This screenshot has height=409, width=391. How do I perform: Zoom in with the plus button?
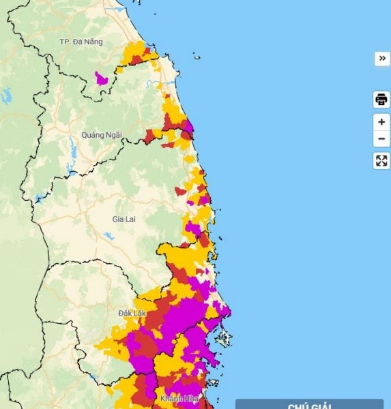(x=381, y=122)
